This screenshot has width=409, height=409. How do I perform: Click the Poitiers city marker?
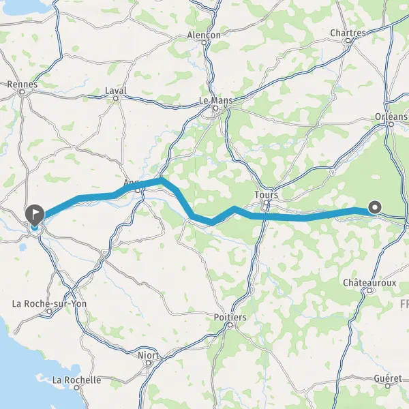(x=230, y=325)
